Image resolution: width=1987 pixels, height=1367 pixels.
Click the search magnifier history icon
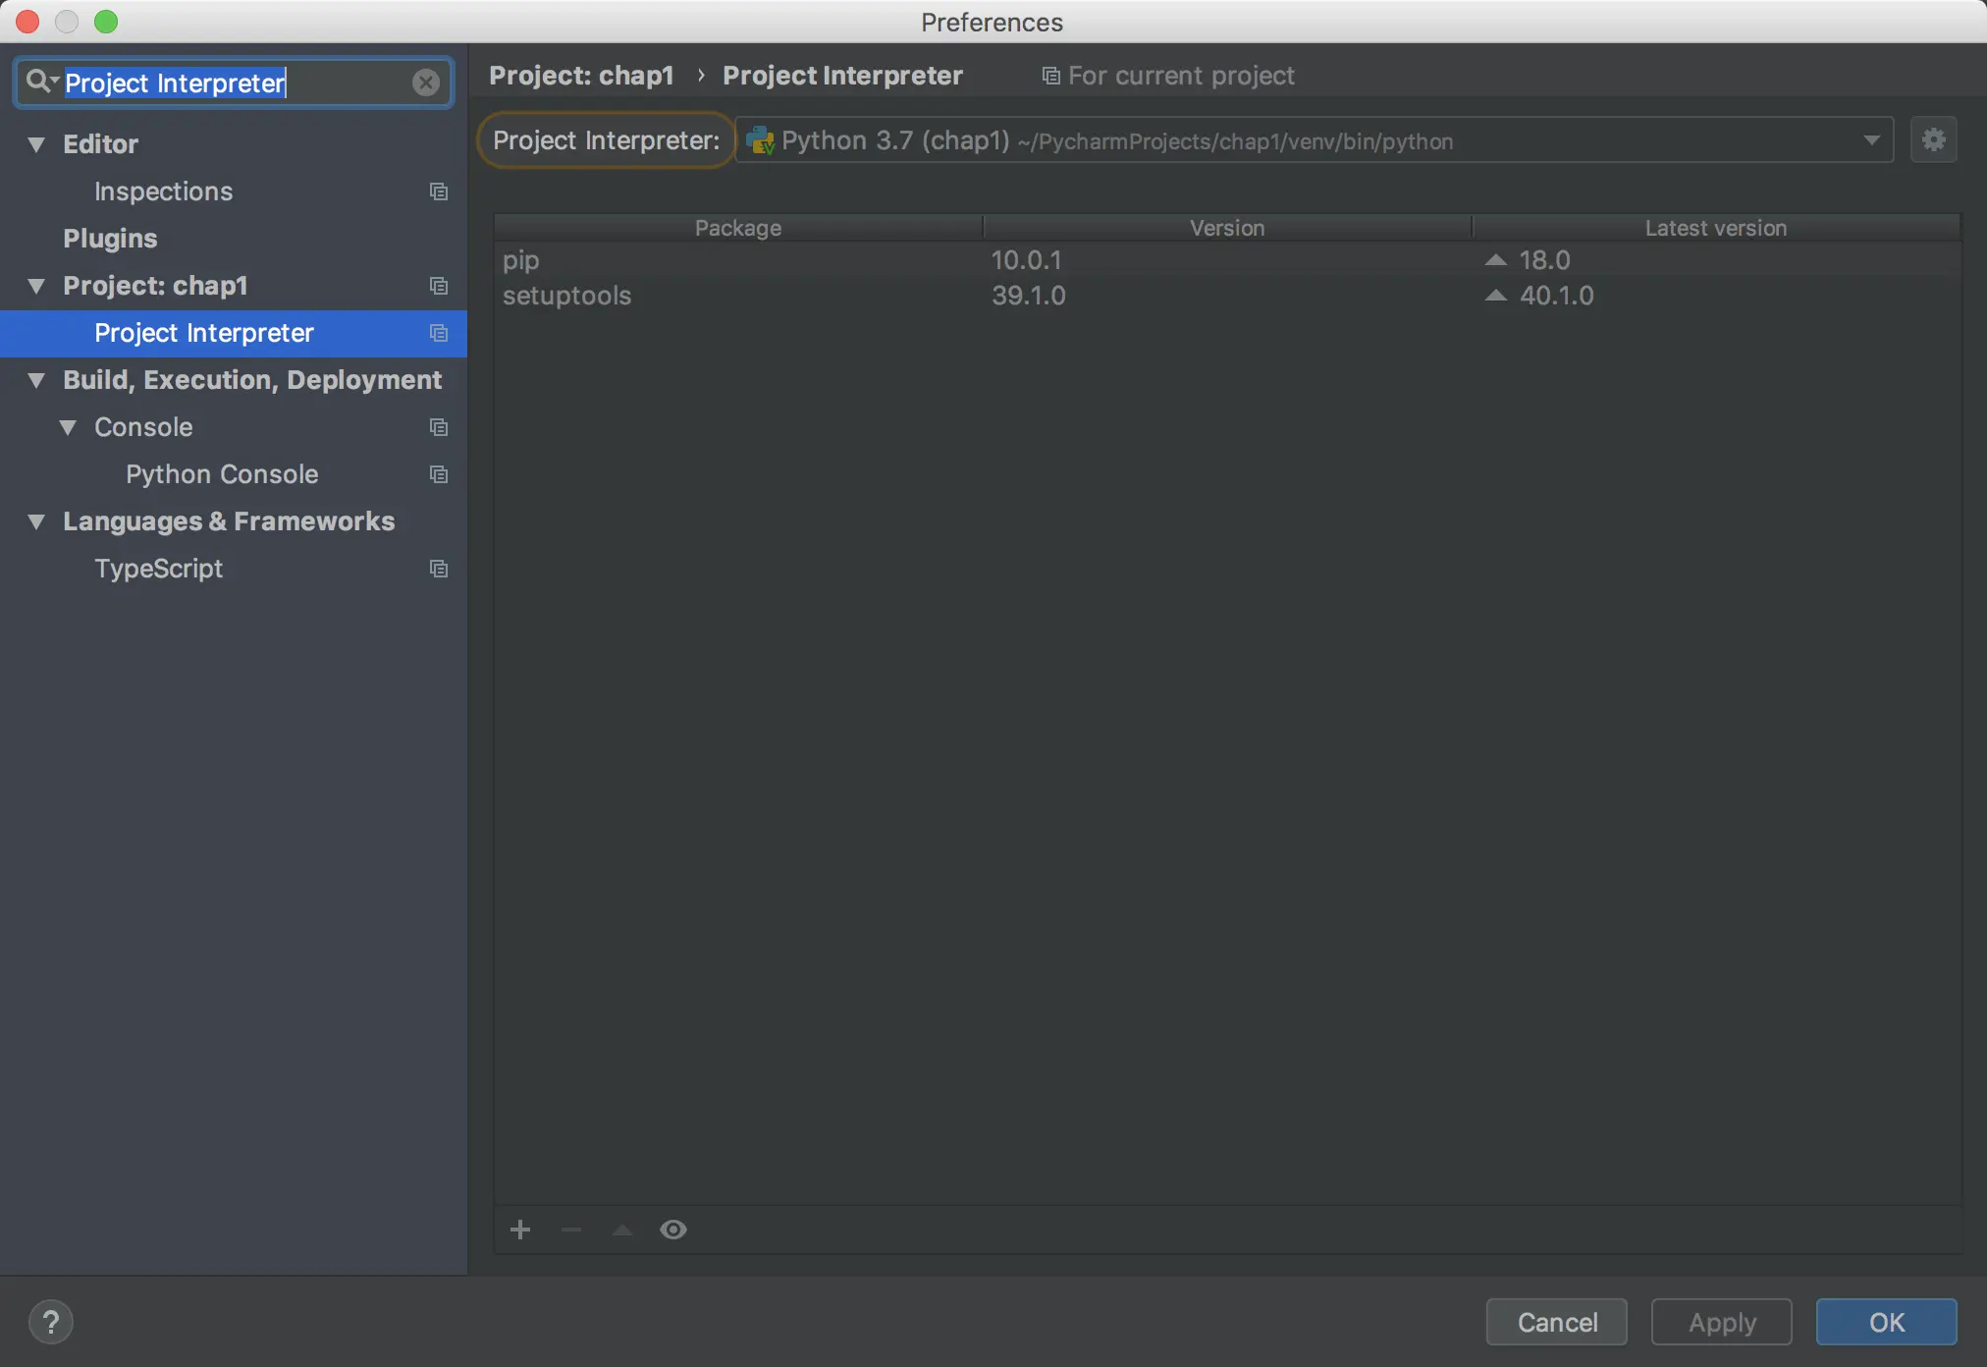(40, 82)
